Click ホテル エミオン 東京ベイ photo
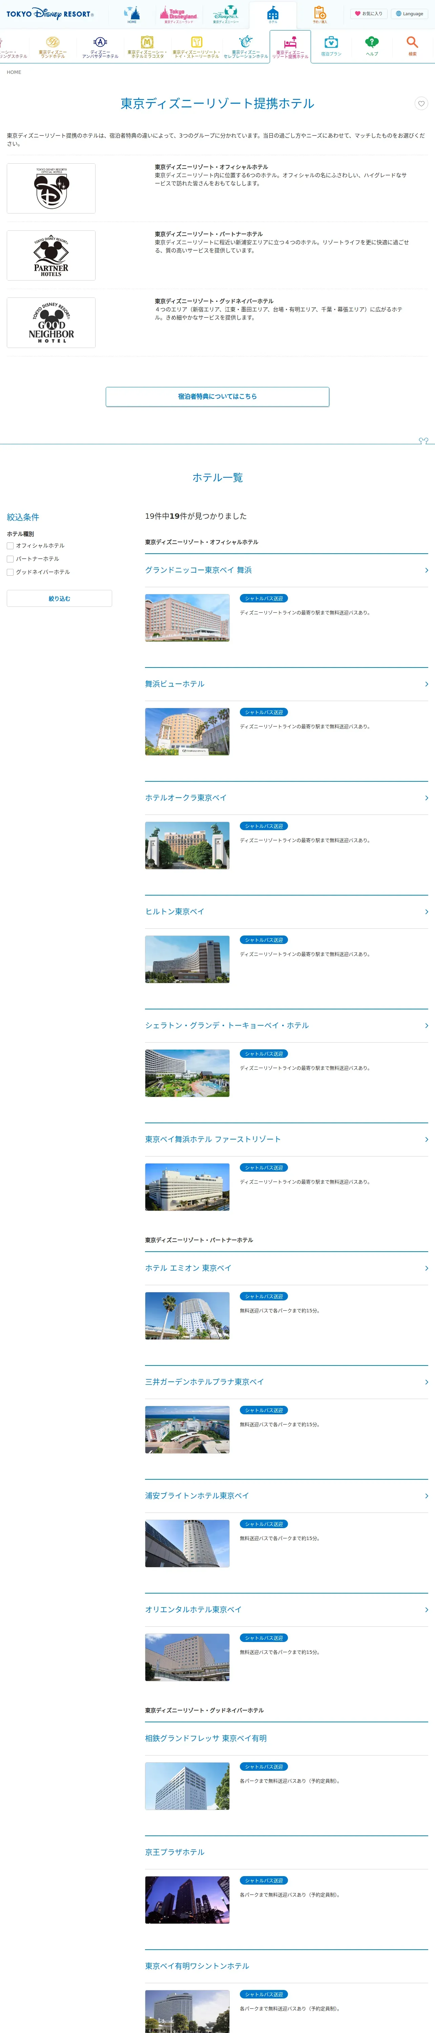The height and width of the screenshot is (2033, 435). pyautogui.click(x=187, y=1316)
